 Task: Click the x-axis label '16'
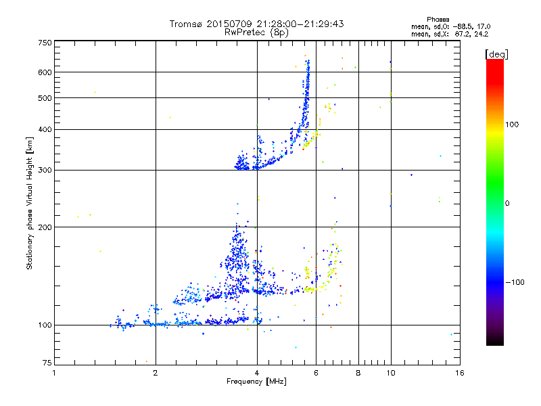(460, 373)
